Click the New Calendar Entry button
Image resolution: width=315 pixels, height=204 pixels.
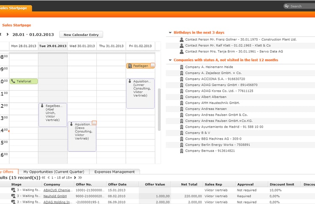coord(81,34)
